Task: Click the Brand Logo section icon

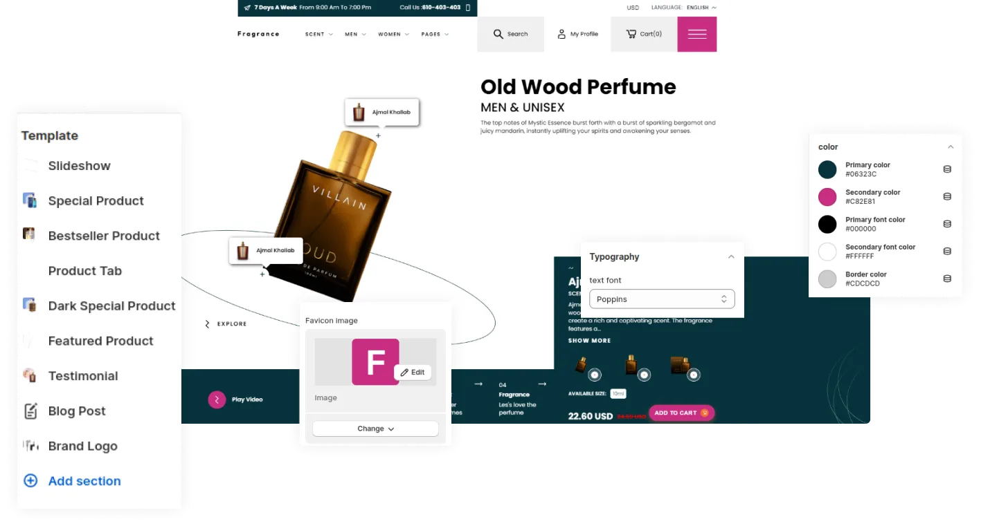Action: point(30,446)
